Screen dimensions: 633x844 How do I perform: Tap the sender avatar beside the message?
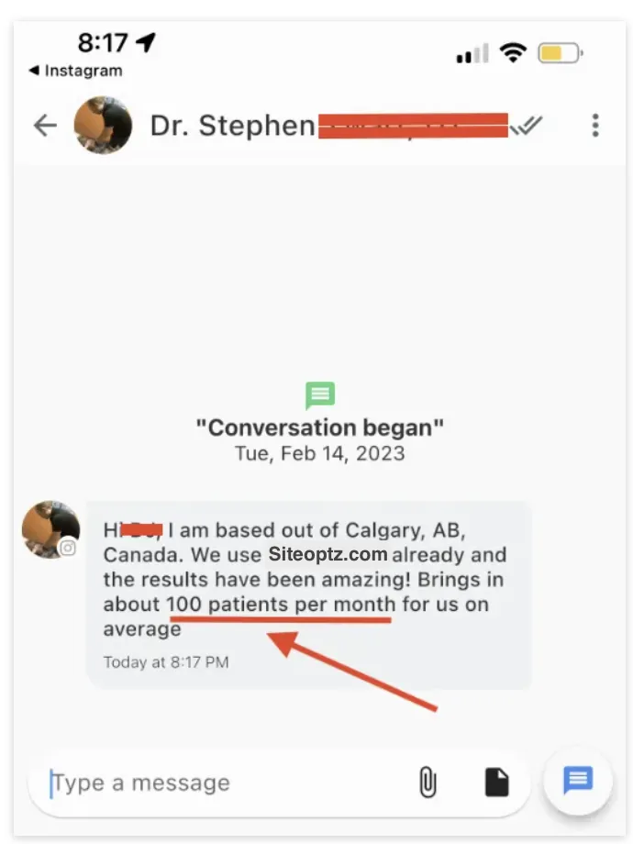[x=51, y=529]
